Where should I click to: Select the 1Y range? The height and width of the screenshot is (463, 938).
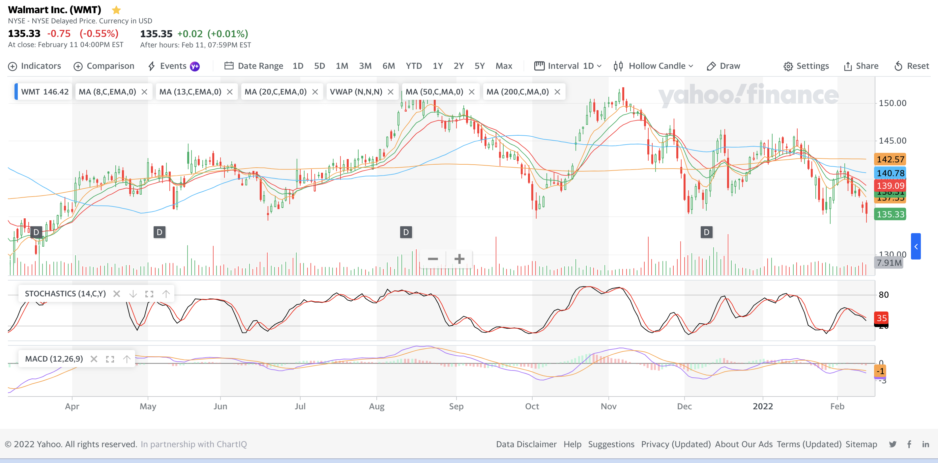[x=437, y=66]
